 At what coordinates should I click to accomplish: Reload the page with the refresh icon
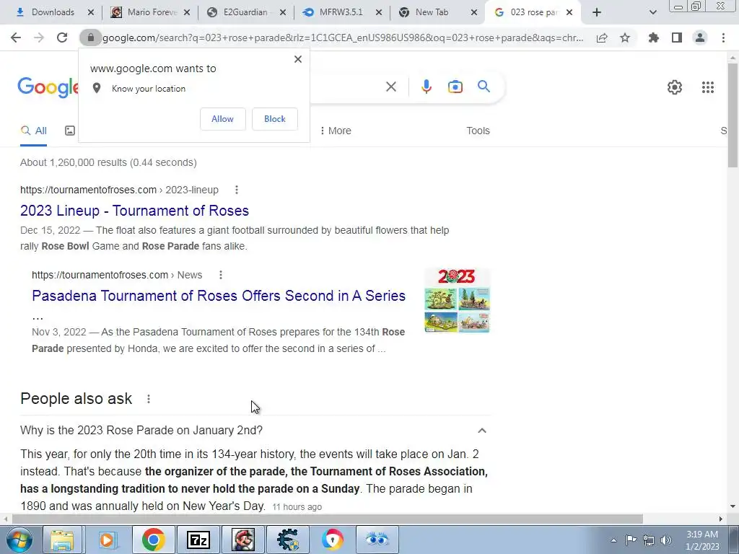(x=62, y=38)
